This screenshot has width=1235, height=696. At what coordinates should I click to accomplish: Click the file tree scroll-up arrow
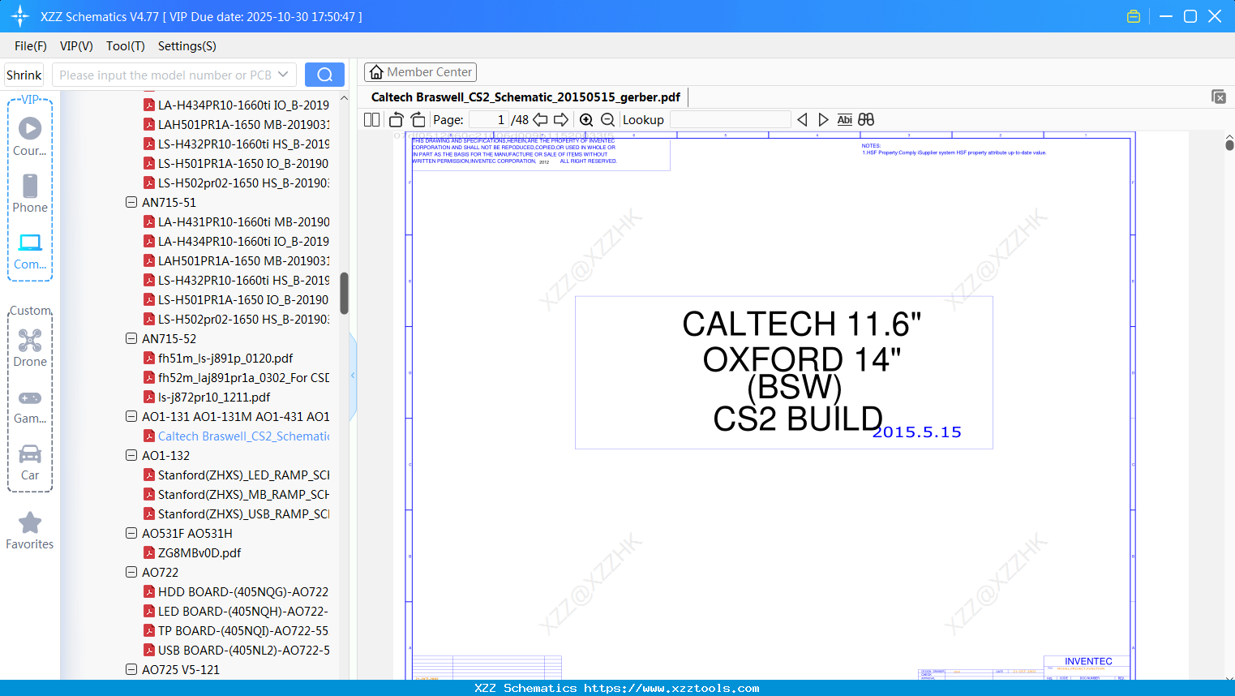[x=344, y=98]
